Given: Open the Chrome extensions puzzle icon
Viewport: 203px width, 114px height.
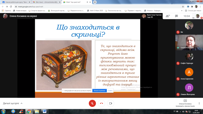Looking at the screenshot, I should [x=192, y=7].
